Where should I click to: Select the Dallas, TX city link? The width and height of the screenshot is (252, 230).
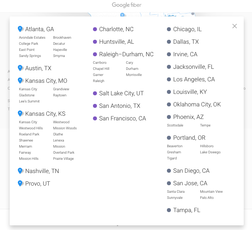(x=186, y=42)
